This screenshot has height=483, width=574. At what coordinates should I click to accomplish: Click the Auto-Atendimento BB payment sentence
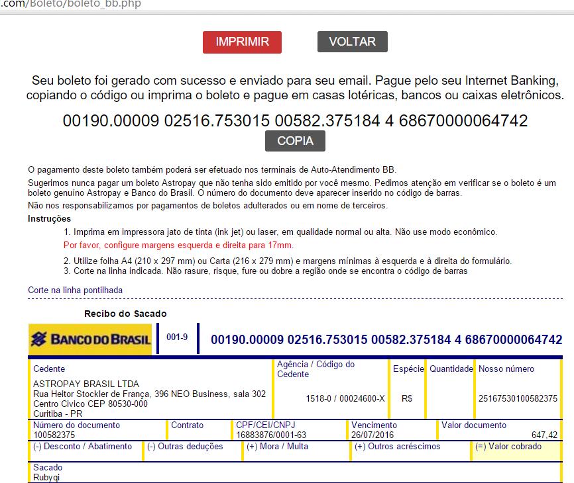tap(212, 169)
